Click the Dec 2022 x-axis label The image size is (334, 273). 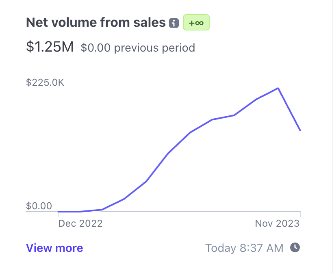point(80,223)
